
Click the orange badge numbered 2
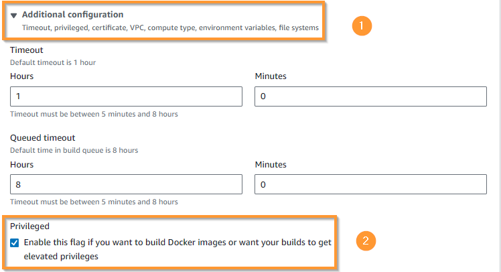click(366, 241)
